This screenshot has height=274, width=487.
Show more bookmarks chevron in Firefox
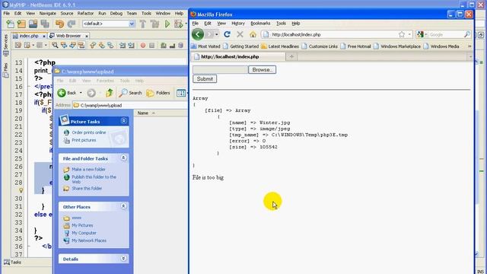click(469, 46)
